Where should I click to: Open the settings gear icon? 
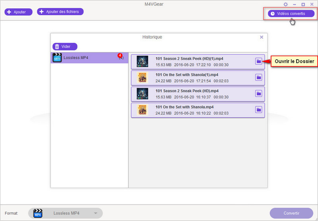[285, 4]
